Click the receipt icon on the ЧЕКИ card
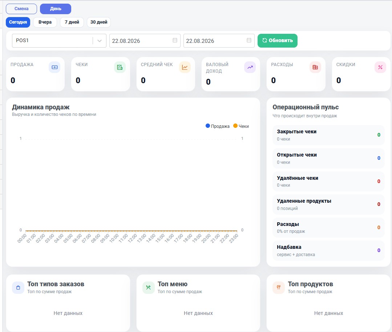Viewport: 392px width, 332px height. point(120,67)
